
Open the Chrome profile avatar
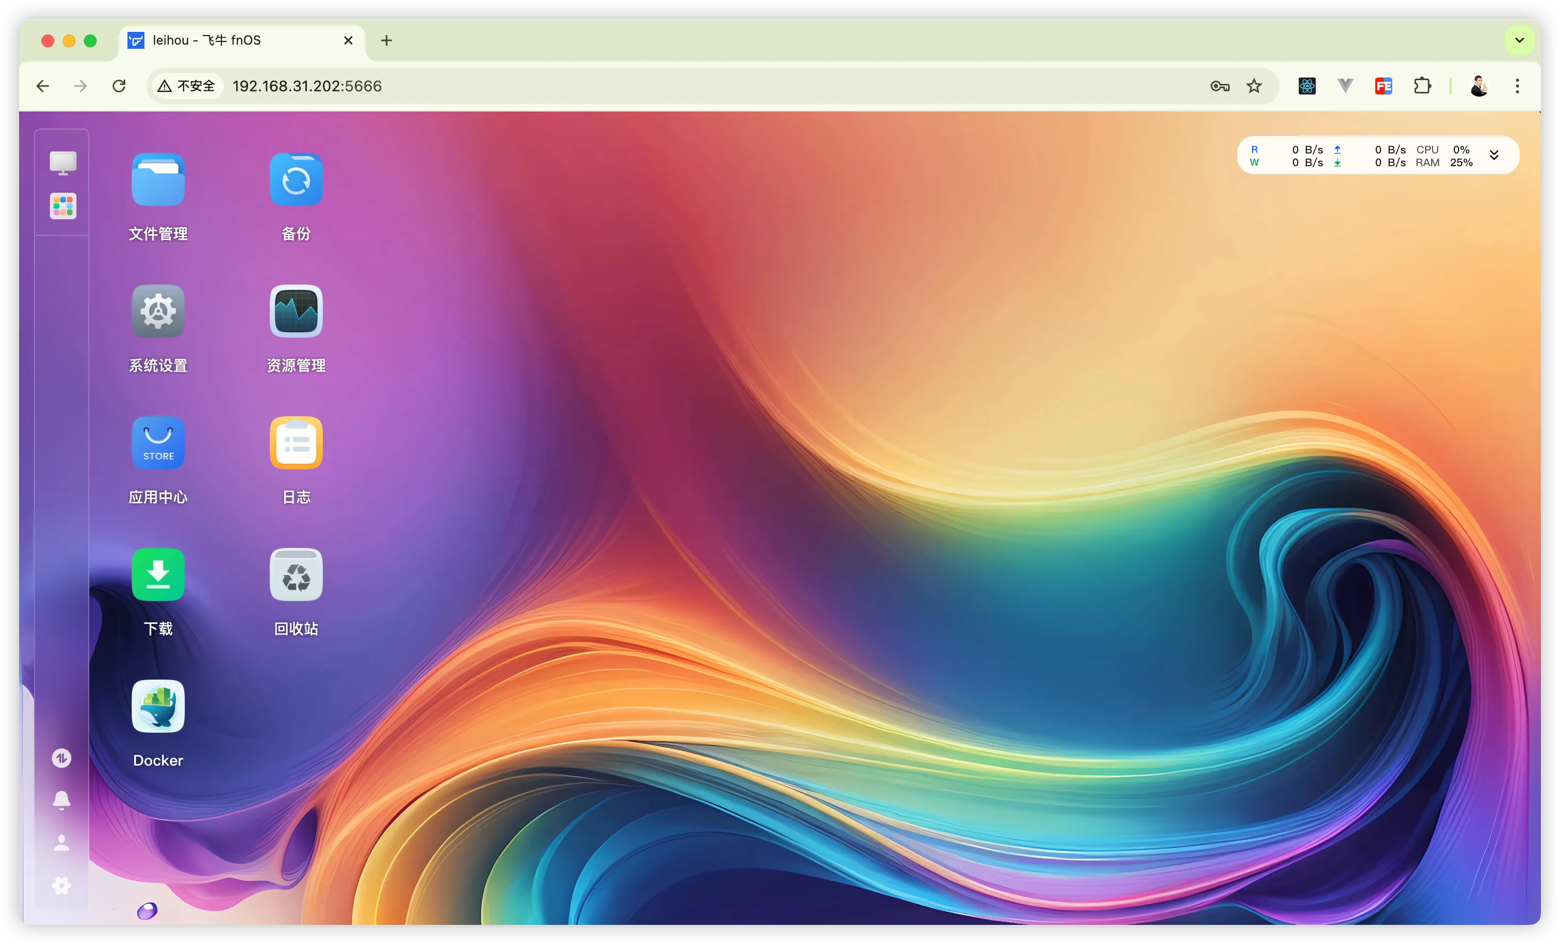pos(1479,86)
